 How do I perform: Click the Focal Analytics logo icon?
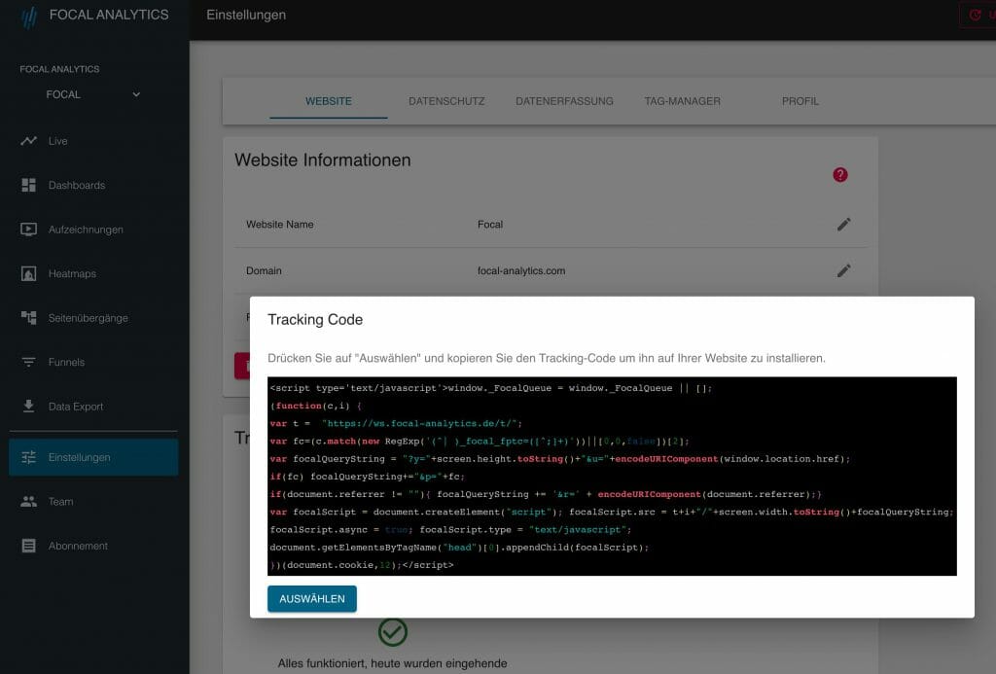click(29, 18)
